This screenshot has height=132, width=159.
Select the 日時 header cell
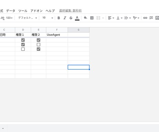coord(7,35)
